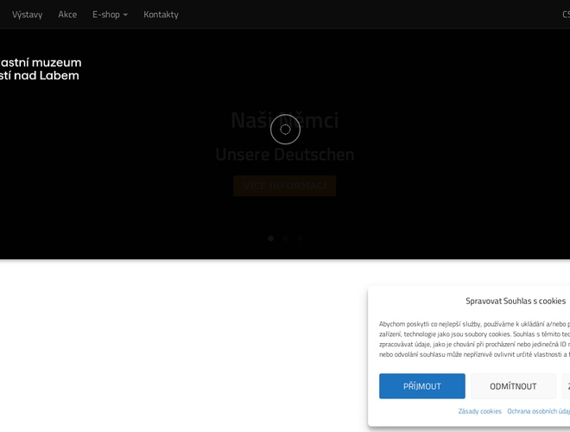Open the Zásady cookies link
570x432 pixels.
point(479,411)
